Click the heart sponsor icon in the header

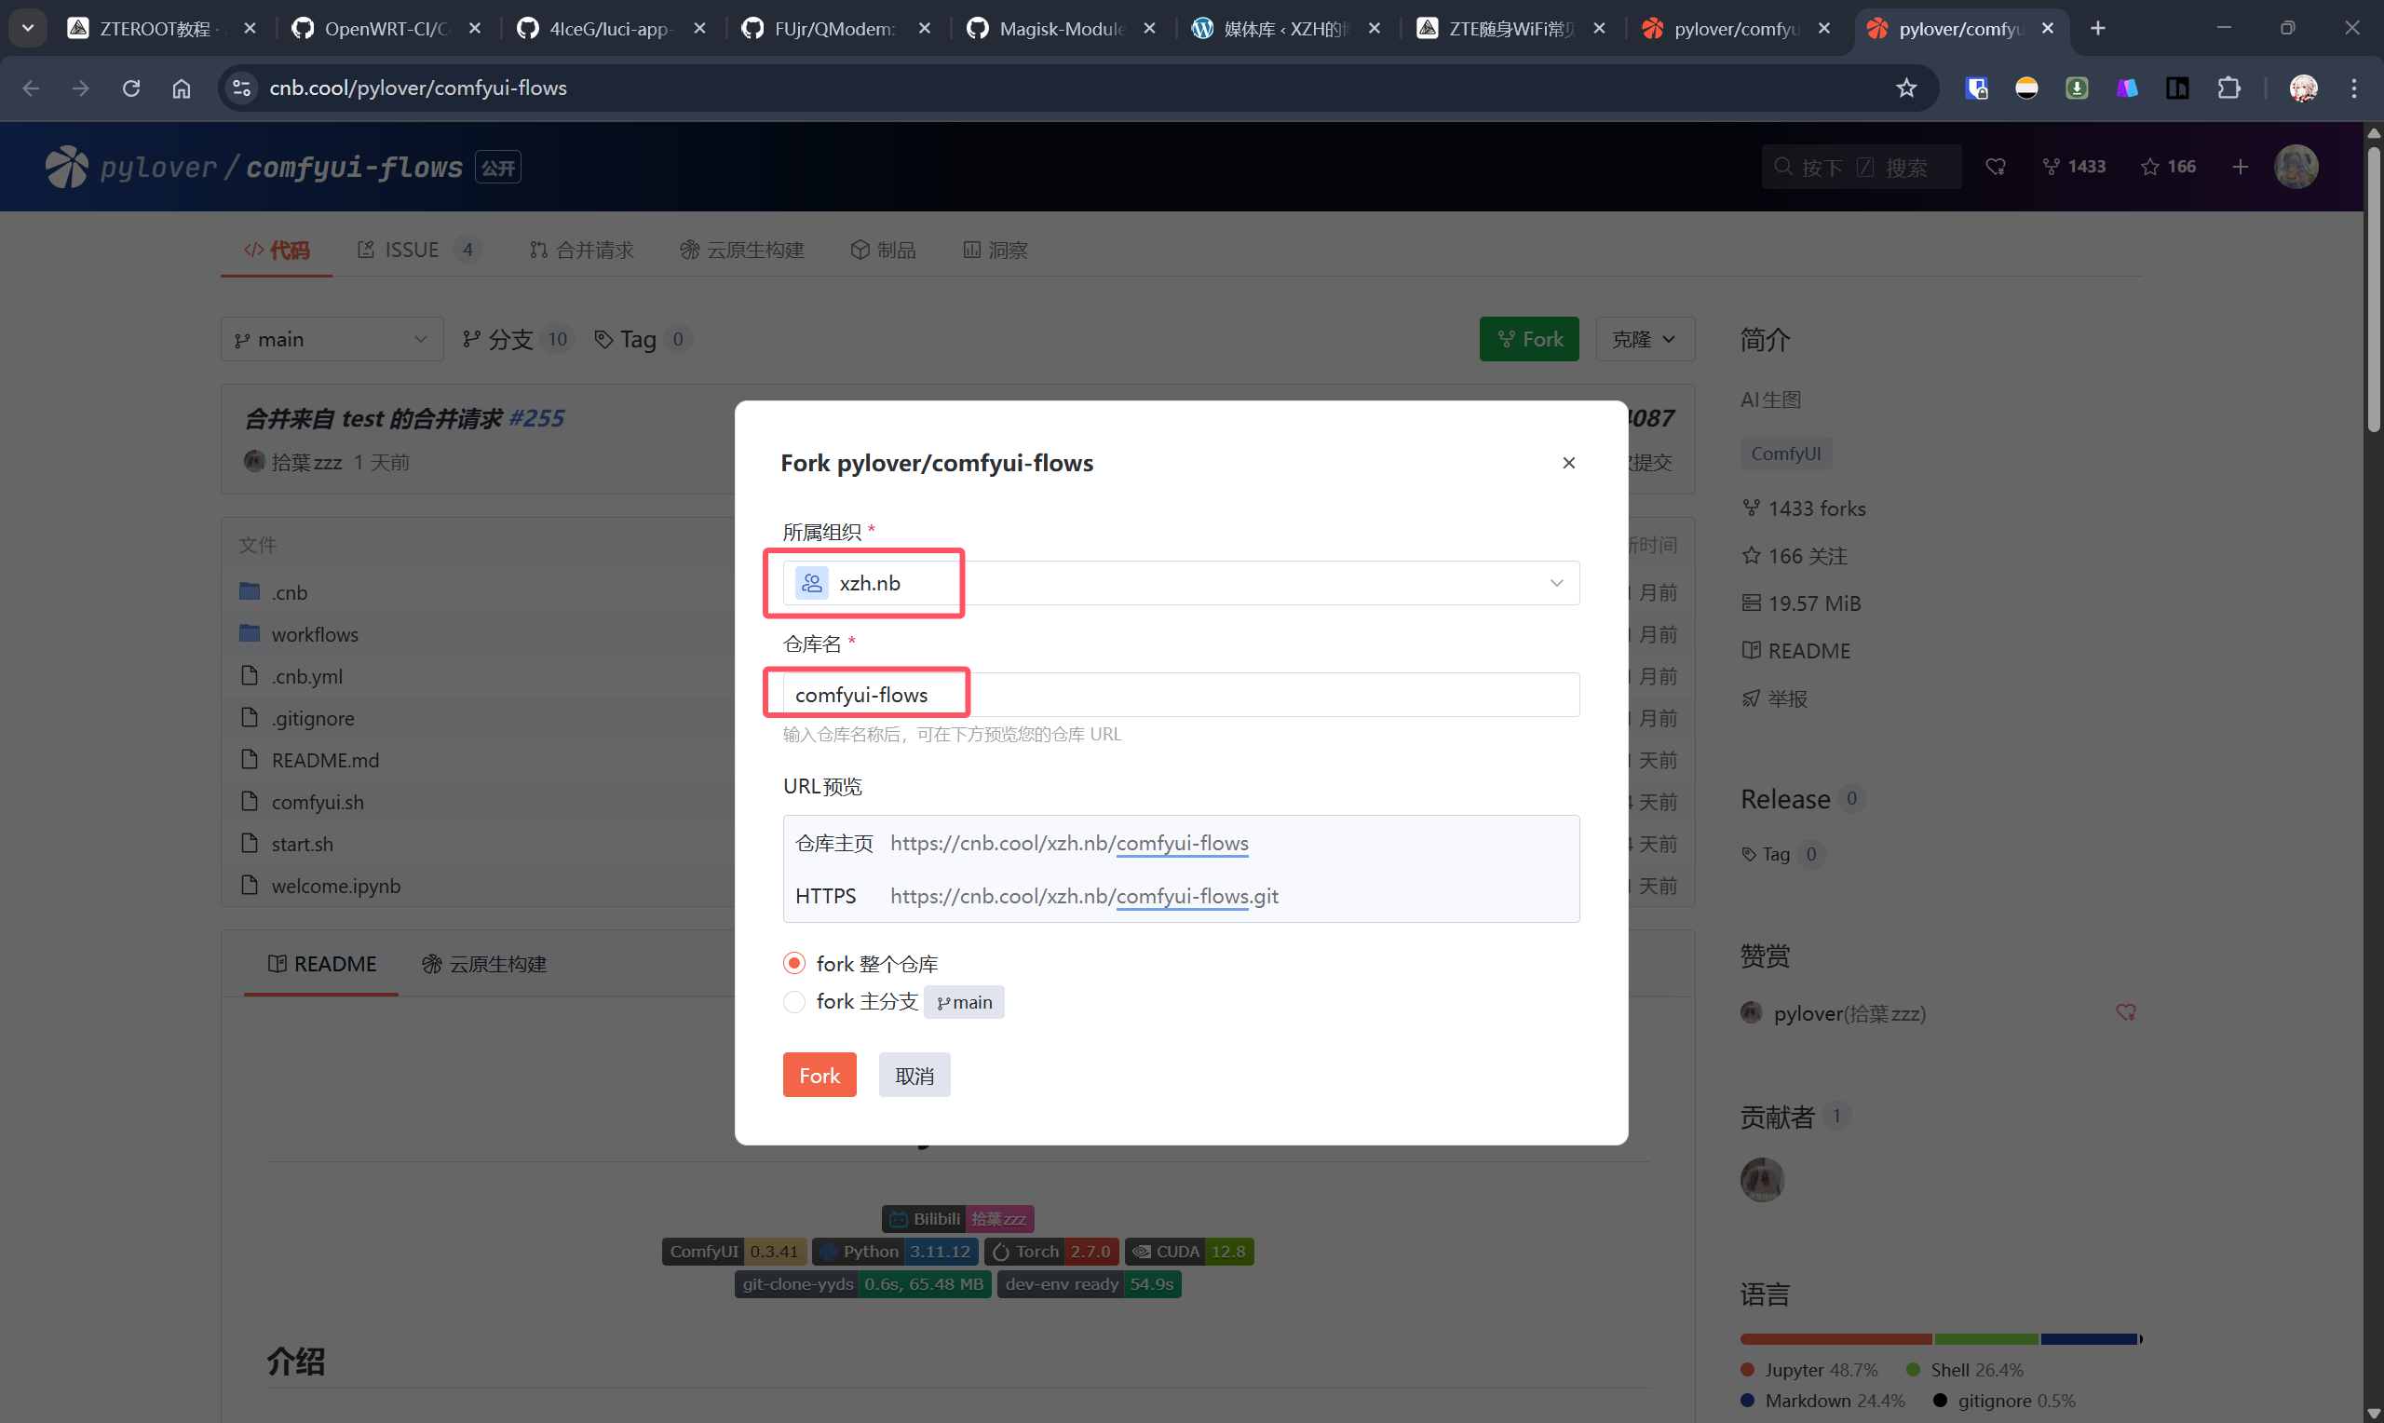(x=1995, y=167)
